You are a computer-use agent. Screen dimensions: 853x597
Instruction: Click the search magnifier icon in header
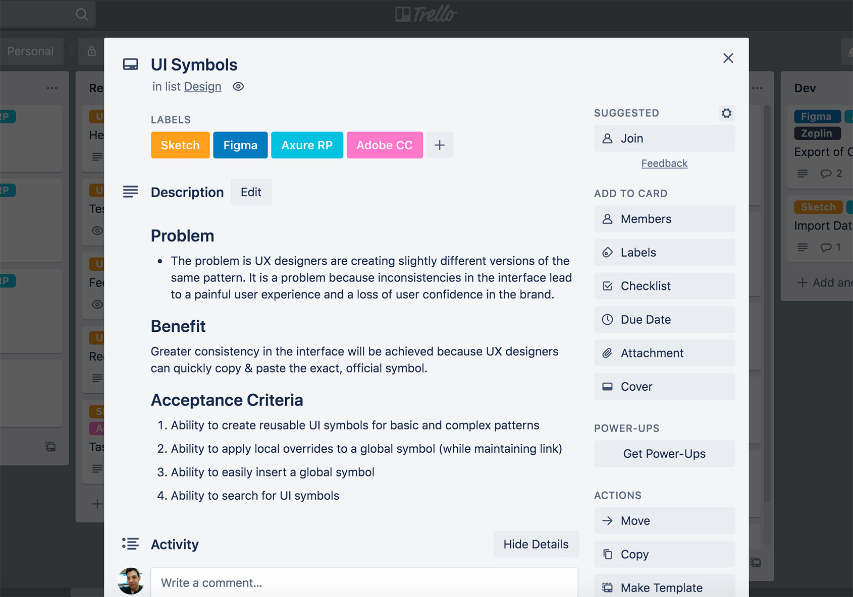(x=81, y=14)
